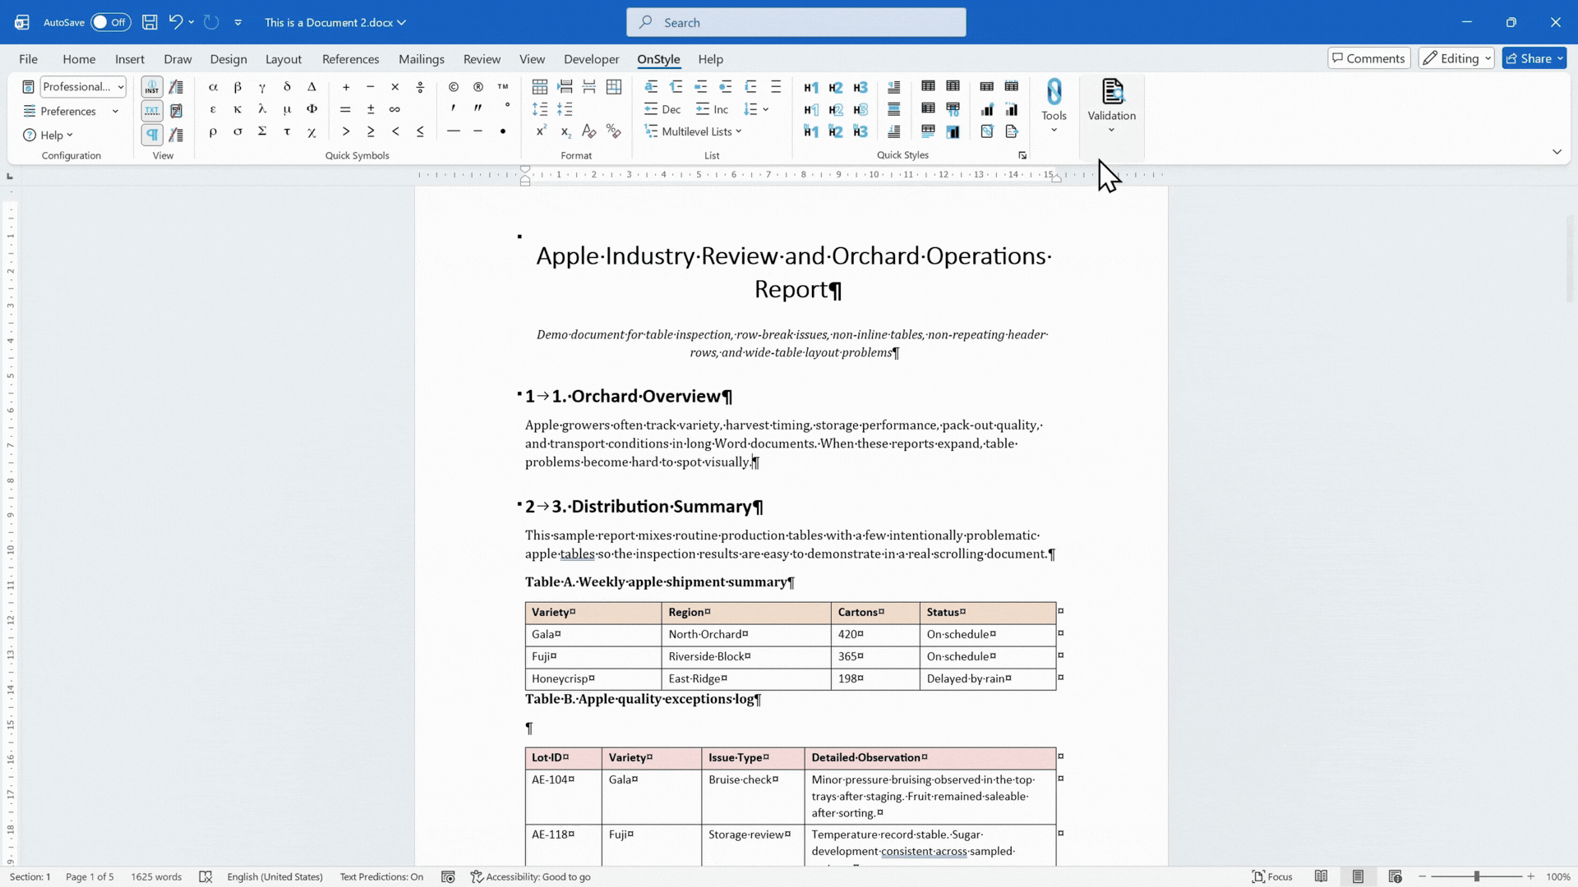Click the first chart icon in Quick Styles
Viewport: 1578px width, 887px height.
tap(987, 109)
